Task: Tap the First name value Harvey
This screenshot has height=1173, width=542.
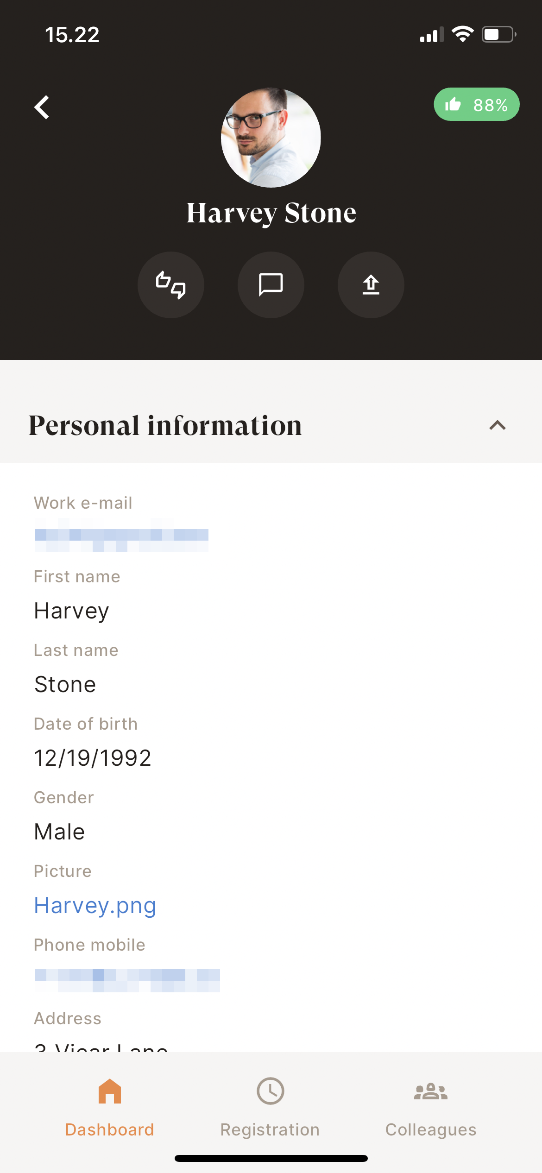Action: point(72,611)
